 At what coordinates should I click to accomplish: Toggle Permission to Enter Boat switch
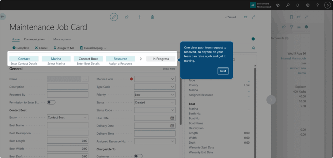tap(51, 102)
